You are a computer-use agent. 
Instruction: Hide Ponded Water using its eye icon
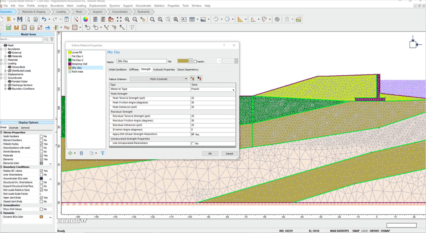pyautogui.click(x=9, y=82)
